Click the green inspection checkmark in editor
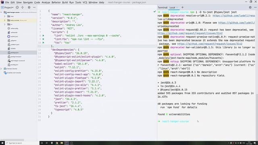This screenshot has height=145, width=258. click(x=154, y=12)
